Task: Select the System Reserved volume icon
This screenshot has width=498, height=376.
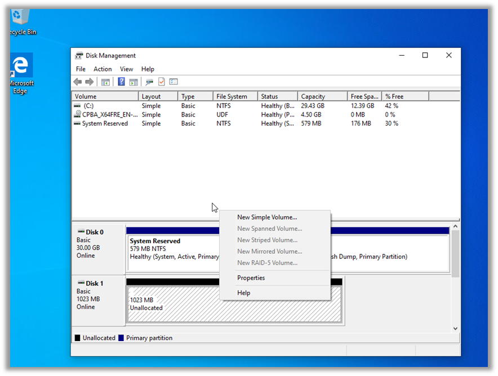Action: click(77, 123)
